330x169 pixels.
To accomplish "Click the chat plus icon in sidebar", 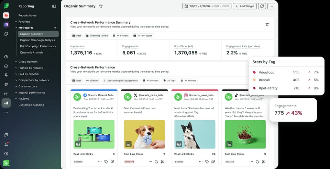I will pyautogui.click(x=6, y=135).
